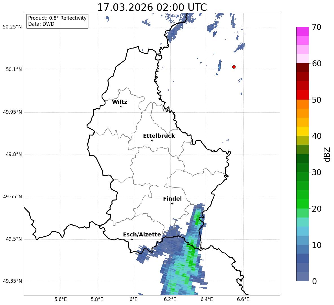Click the colorbar tick label 20
Image resolution: width=334 pixels, height=305 pixels.
317,209
